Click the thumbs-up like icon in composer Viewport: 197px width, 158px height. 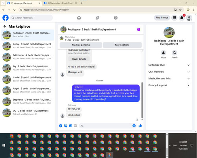tap(140, 126)
